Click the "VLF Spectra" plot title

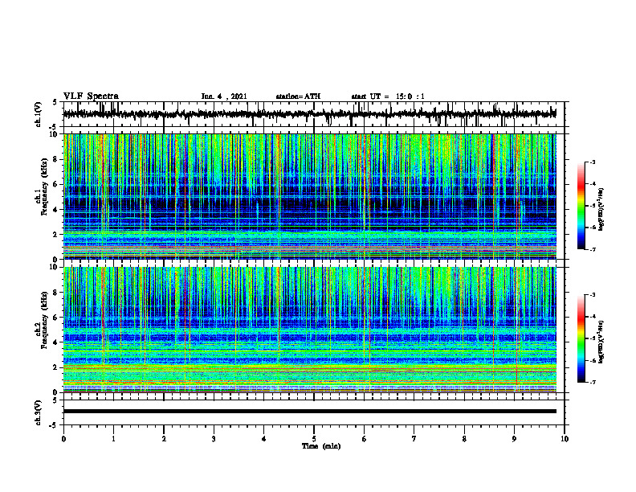point(91,96)
